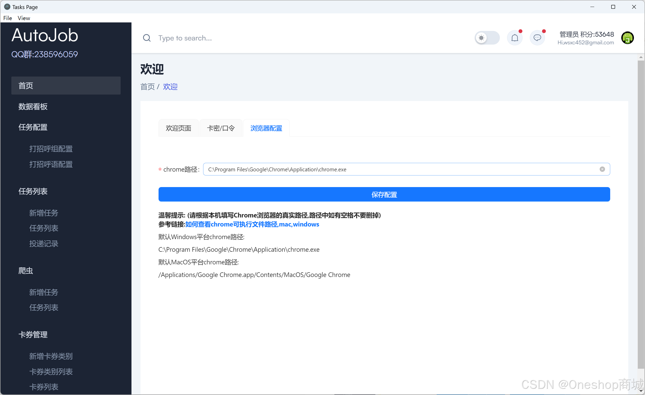This screenshot has width=645, height=395.
Task: Expand the 卡券管理 sidebar section
Action: [33, 334]
